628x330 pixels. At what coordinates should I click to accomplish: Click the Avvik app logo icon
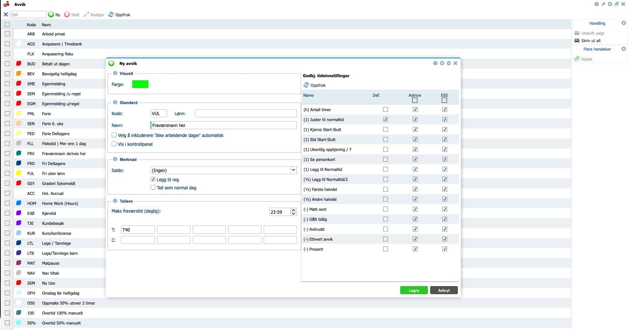pyautogui.click(x=6, y=4)
